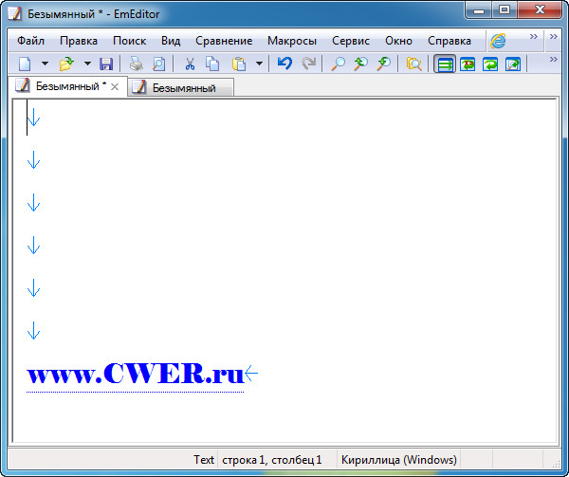Open Find in Files icon
The width and height of the screenshot is (569, 477).
point(414,64)
